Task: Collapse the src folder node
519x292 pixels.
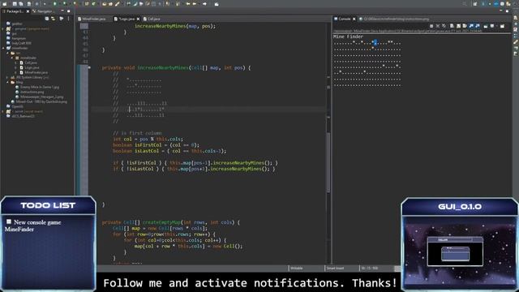Action: 7,53
